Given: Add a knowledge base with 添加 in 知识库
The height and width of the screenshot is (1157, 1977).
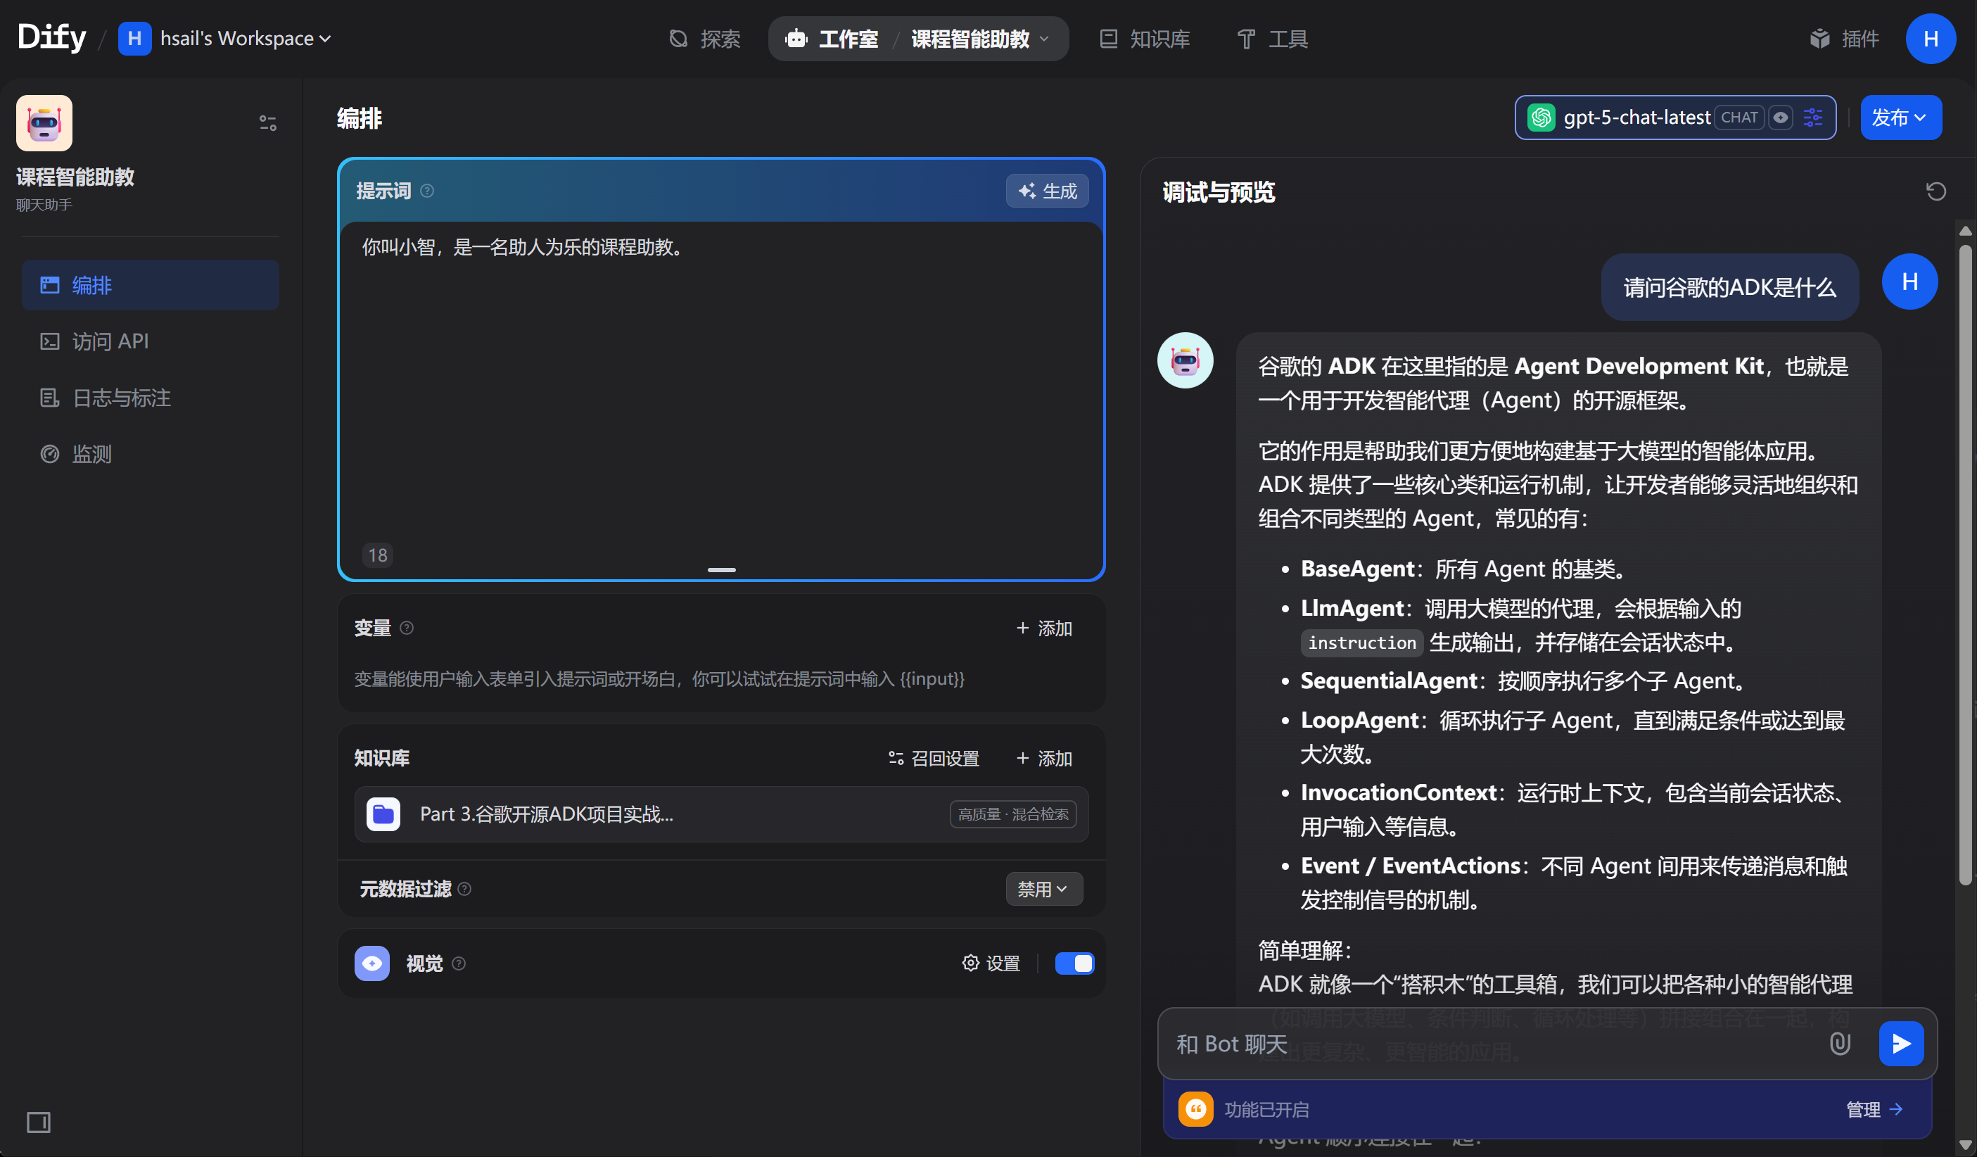Looking at the screenshot, I should [1044, 758].
